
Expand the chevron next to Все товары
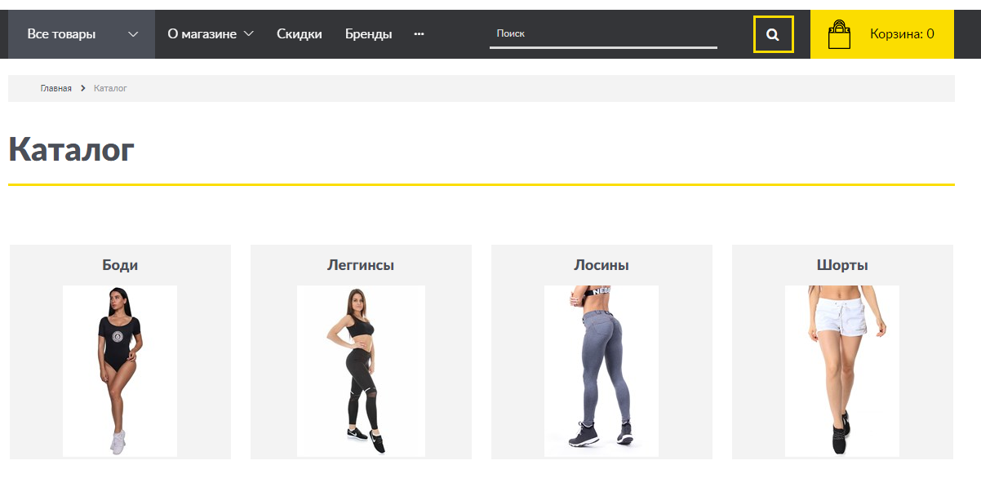pos(134,34)
